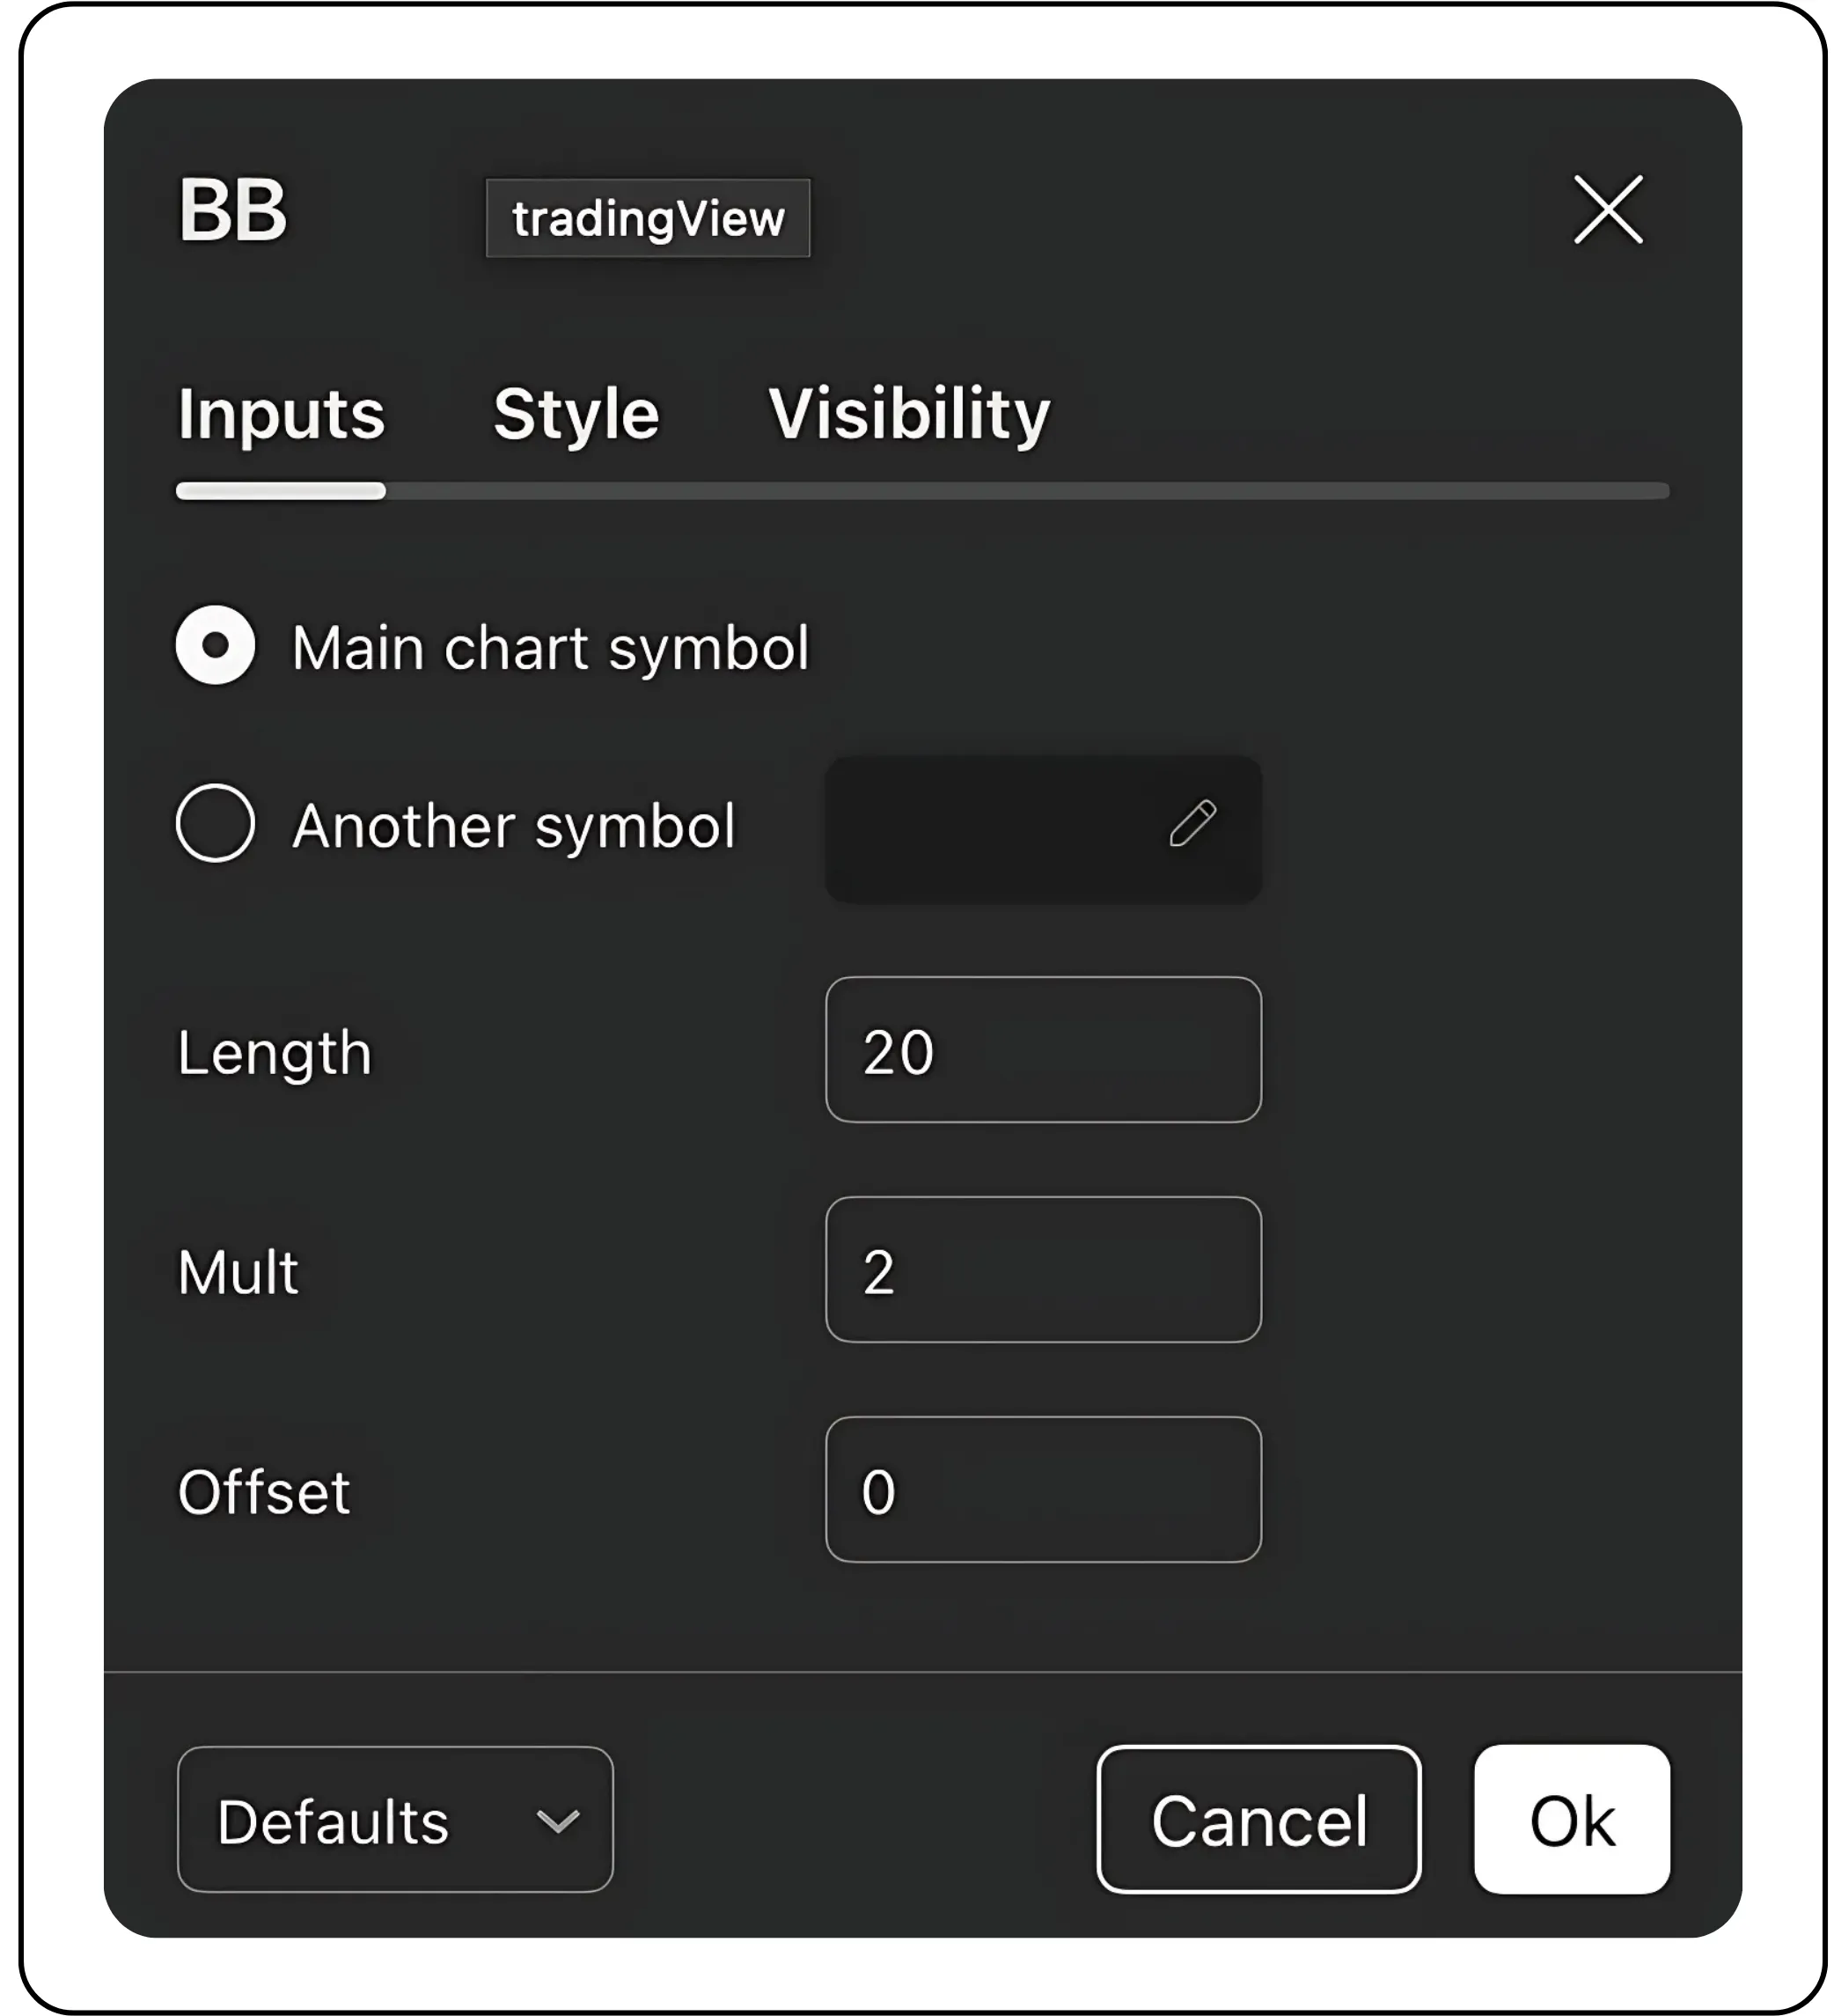
Task: Open the Style tab
Action: (x=576, y=414)
